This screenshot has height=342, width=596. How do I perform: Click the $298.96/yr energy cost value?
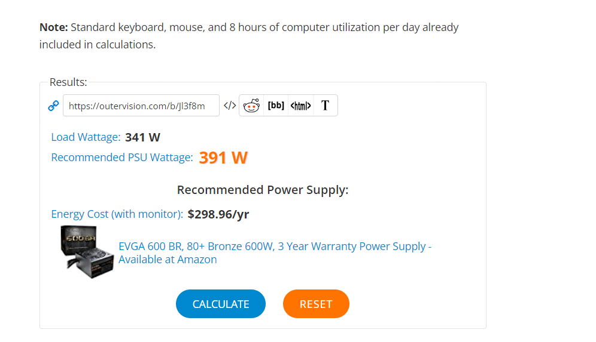point(218,214)
